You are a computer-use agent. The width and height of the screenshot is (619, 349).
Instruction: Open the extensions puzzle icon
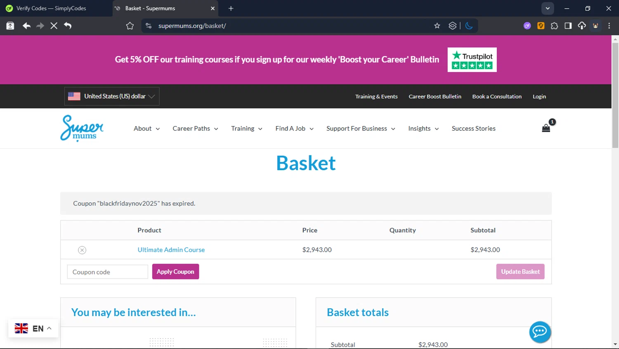point(554,26)
